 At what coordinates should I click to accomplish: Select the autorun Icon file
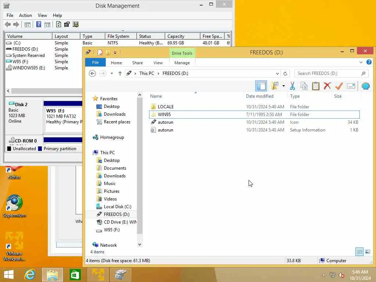tap(254, 122)
